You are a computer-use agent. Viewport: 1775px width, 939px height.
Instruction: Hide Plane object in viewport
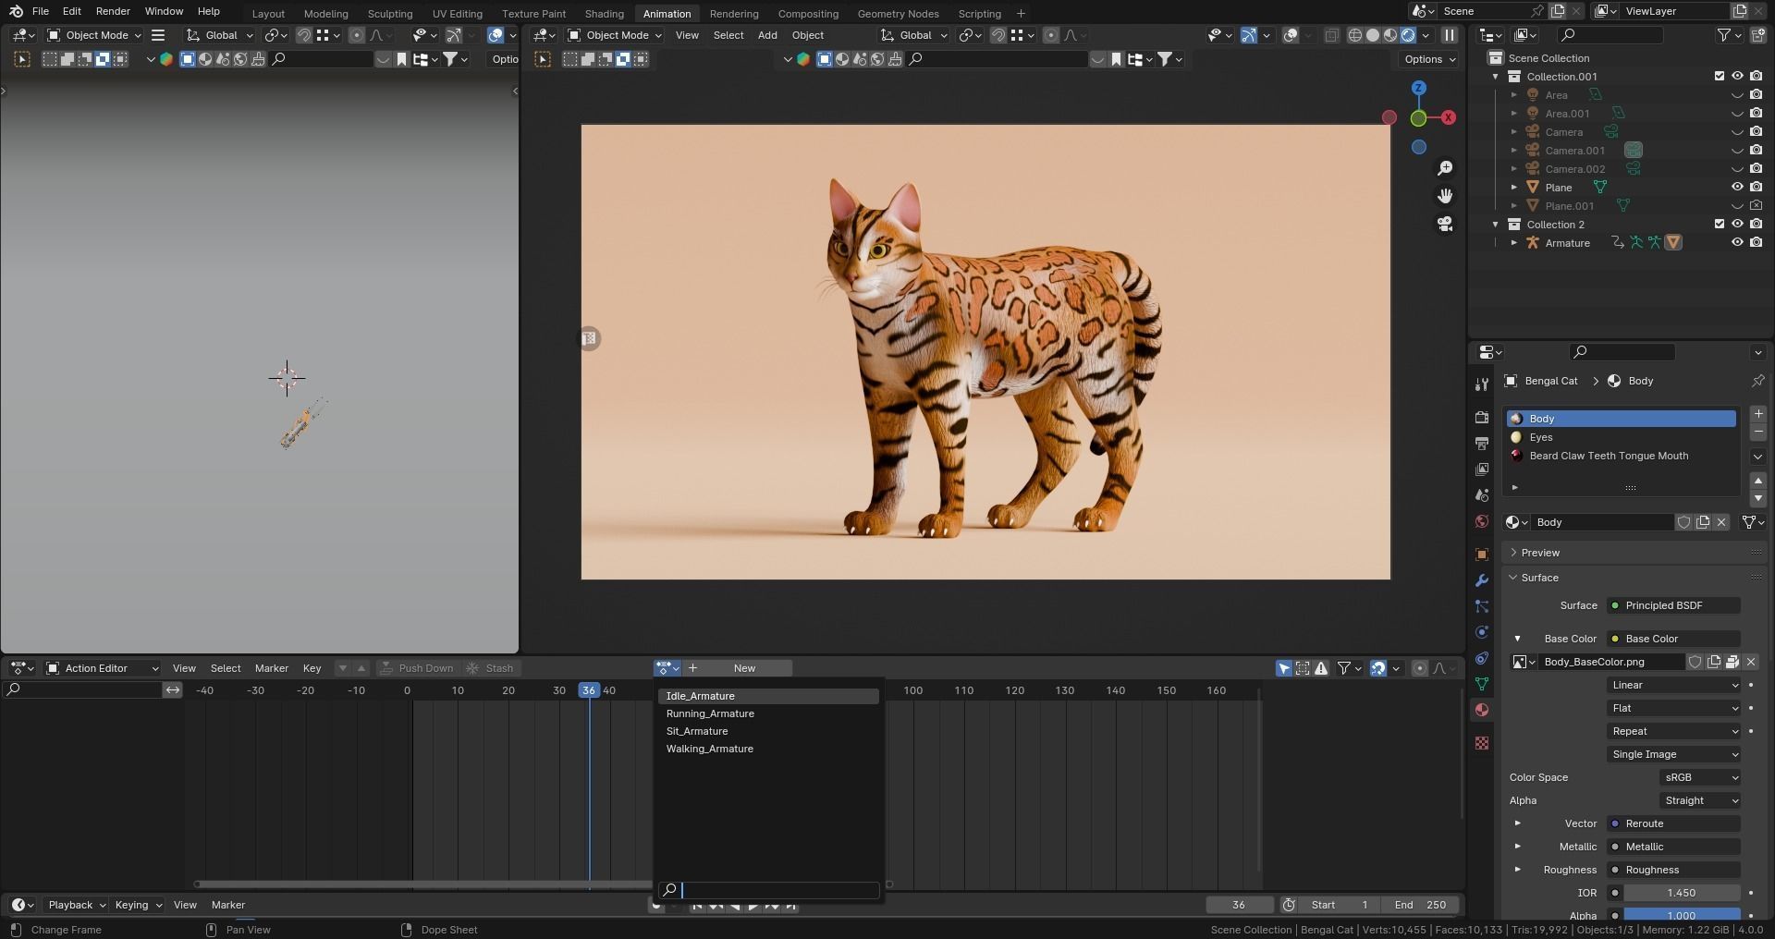coord(1737,187)
